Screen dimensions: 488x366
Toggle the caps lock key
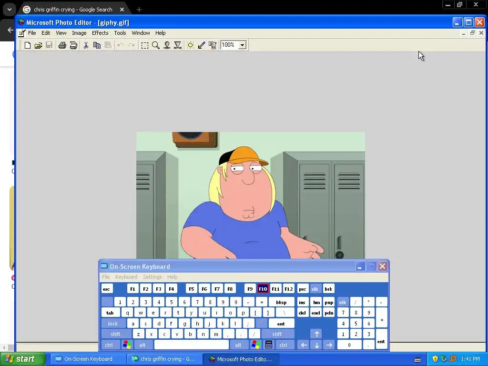coord(113,324)
